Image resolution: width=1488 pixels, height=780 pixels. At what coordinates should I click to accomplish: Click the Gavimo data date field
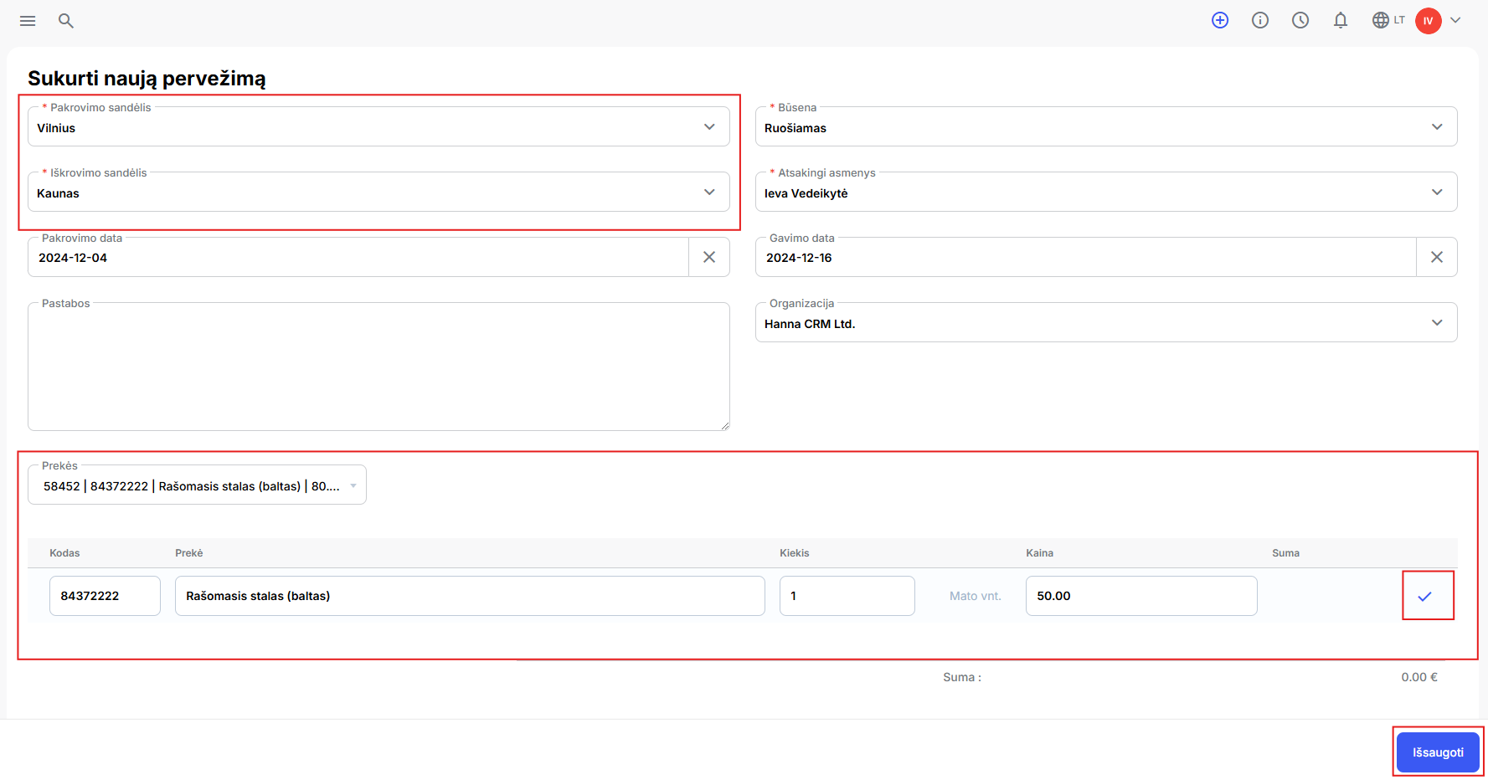point(1086,257)
